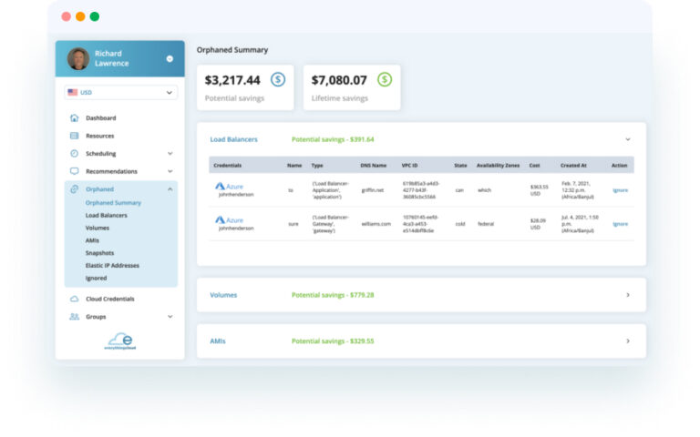Click the Recommendations chat icon
Image resolution: width=700 pixels, height=437 pixels.
(74, 171)
